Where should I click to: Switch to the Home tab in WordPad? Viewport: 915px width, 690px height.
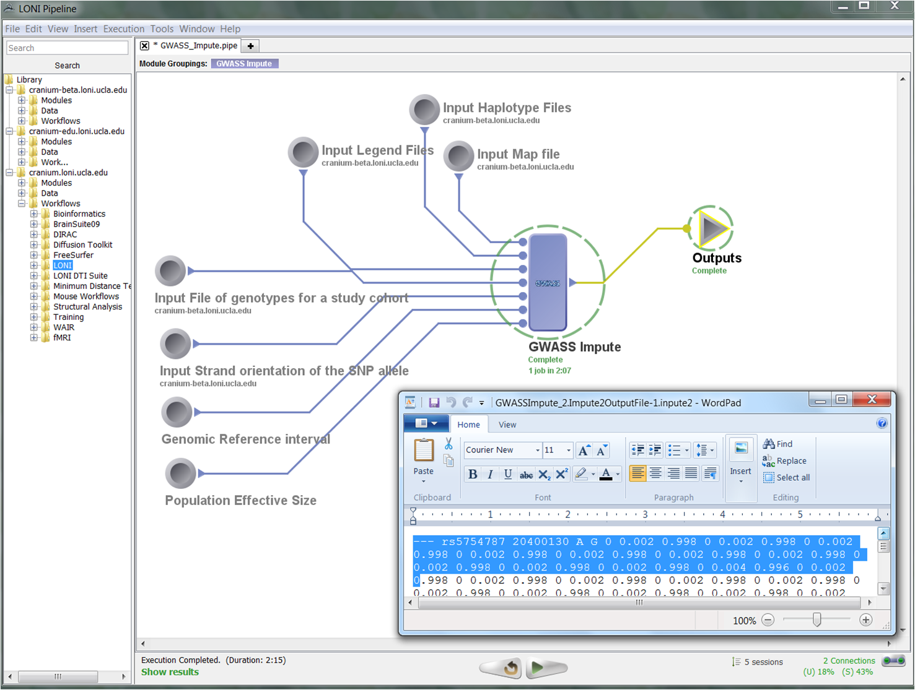click(x=469, y=425)
